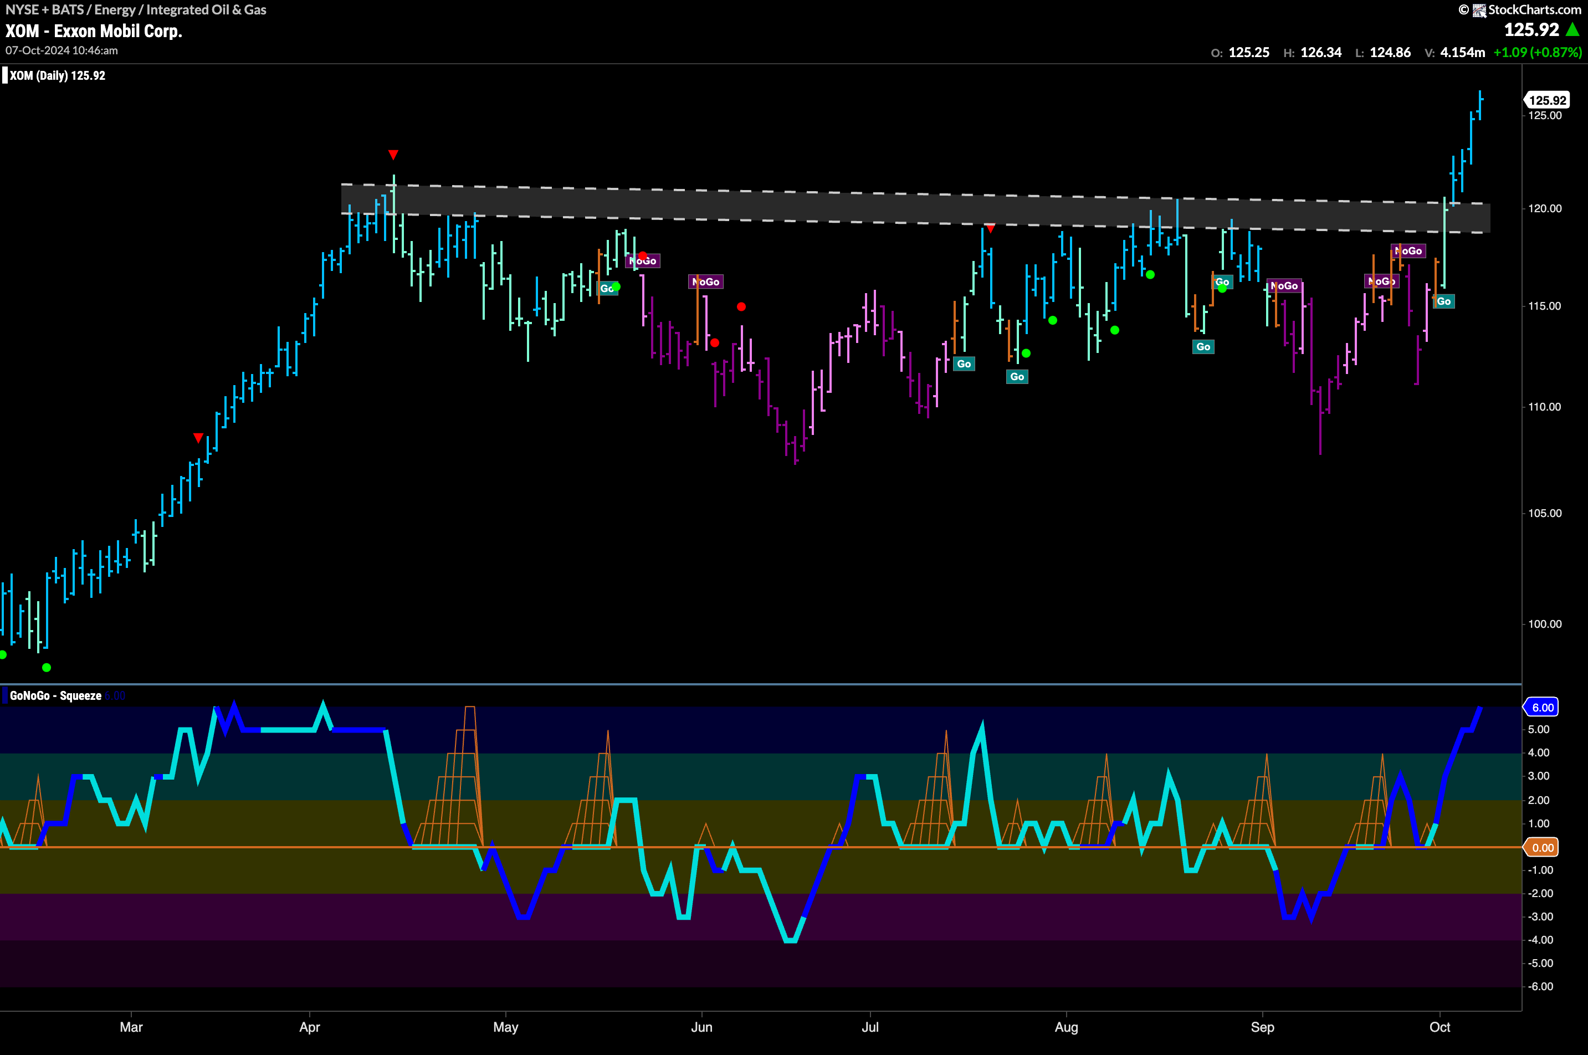This screenshot has width=1588, height=1055.
Task: Click the NYSE + BATS sector breadcrumb
Action: (x=136, y=10)
